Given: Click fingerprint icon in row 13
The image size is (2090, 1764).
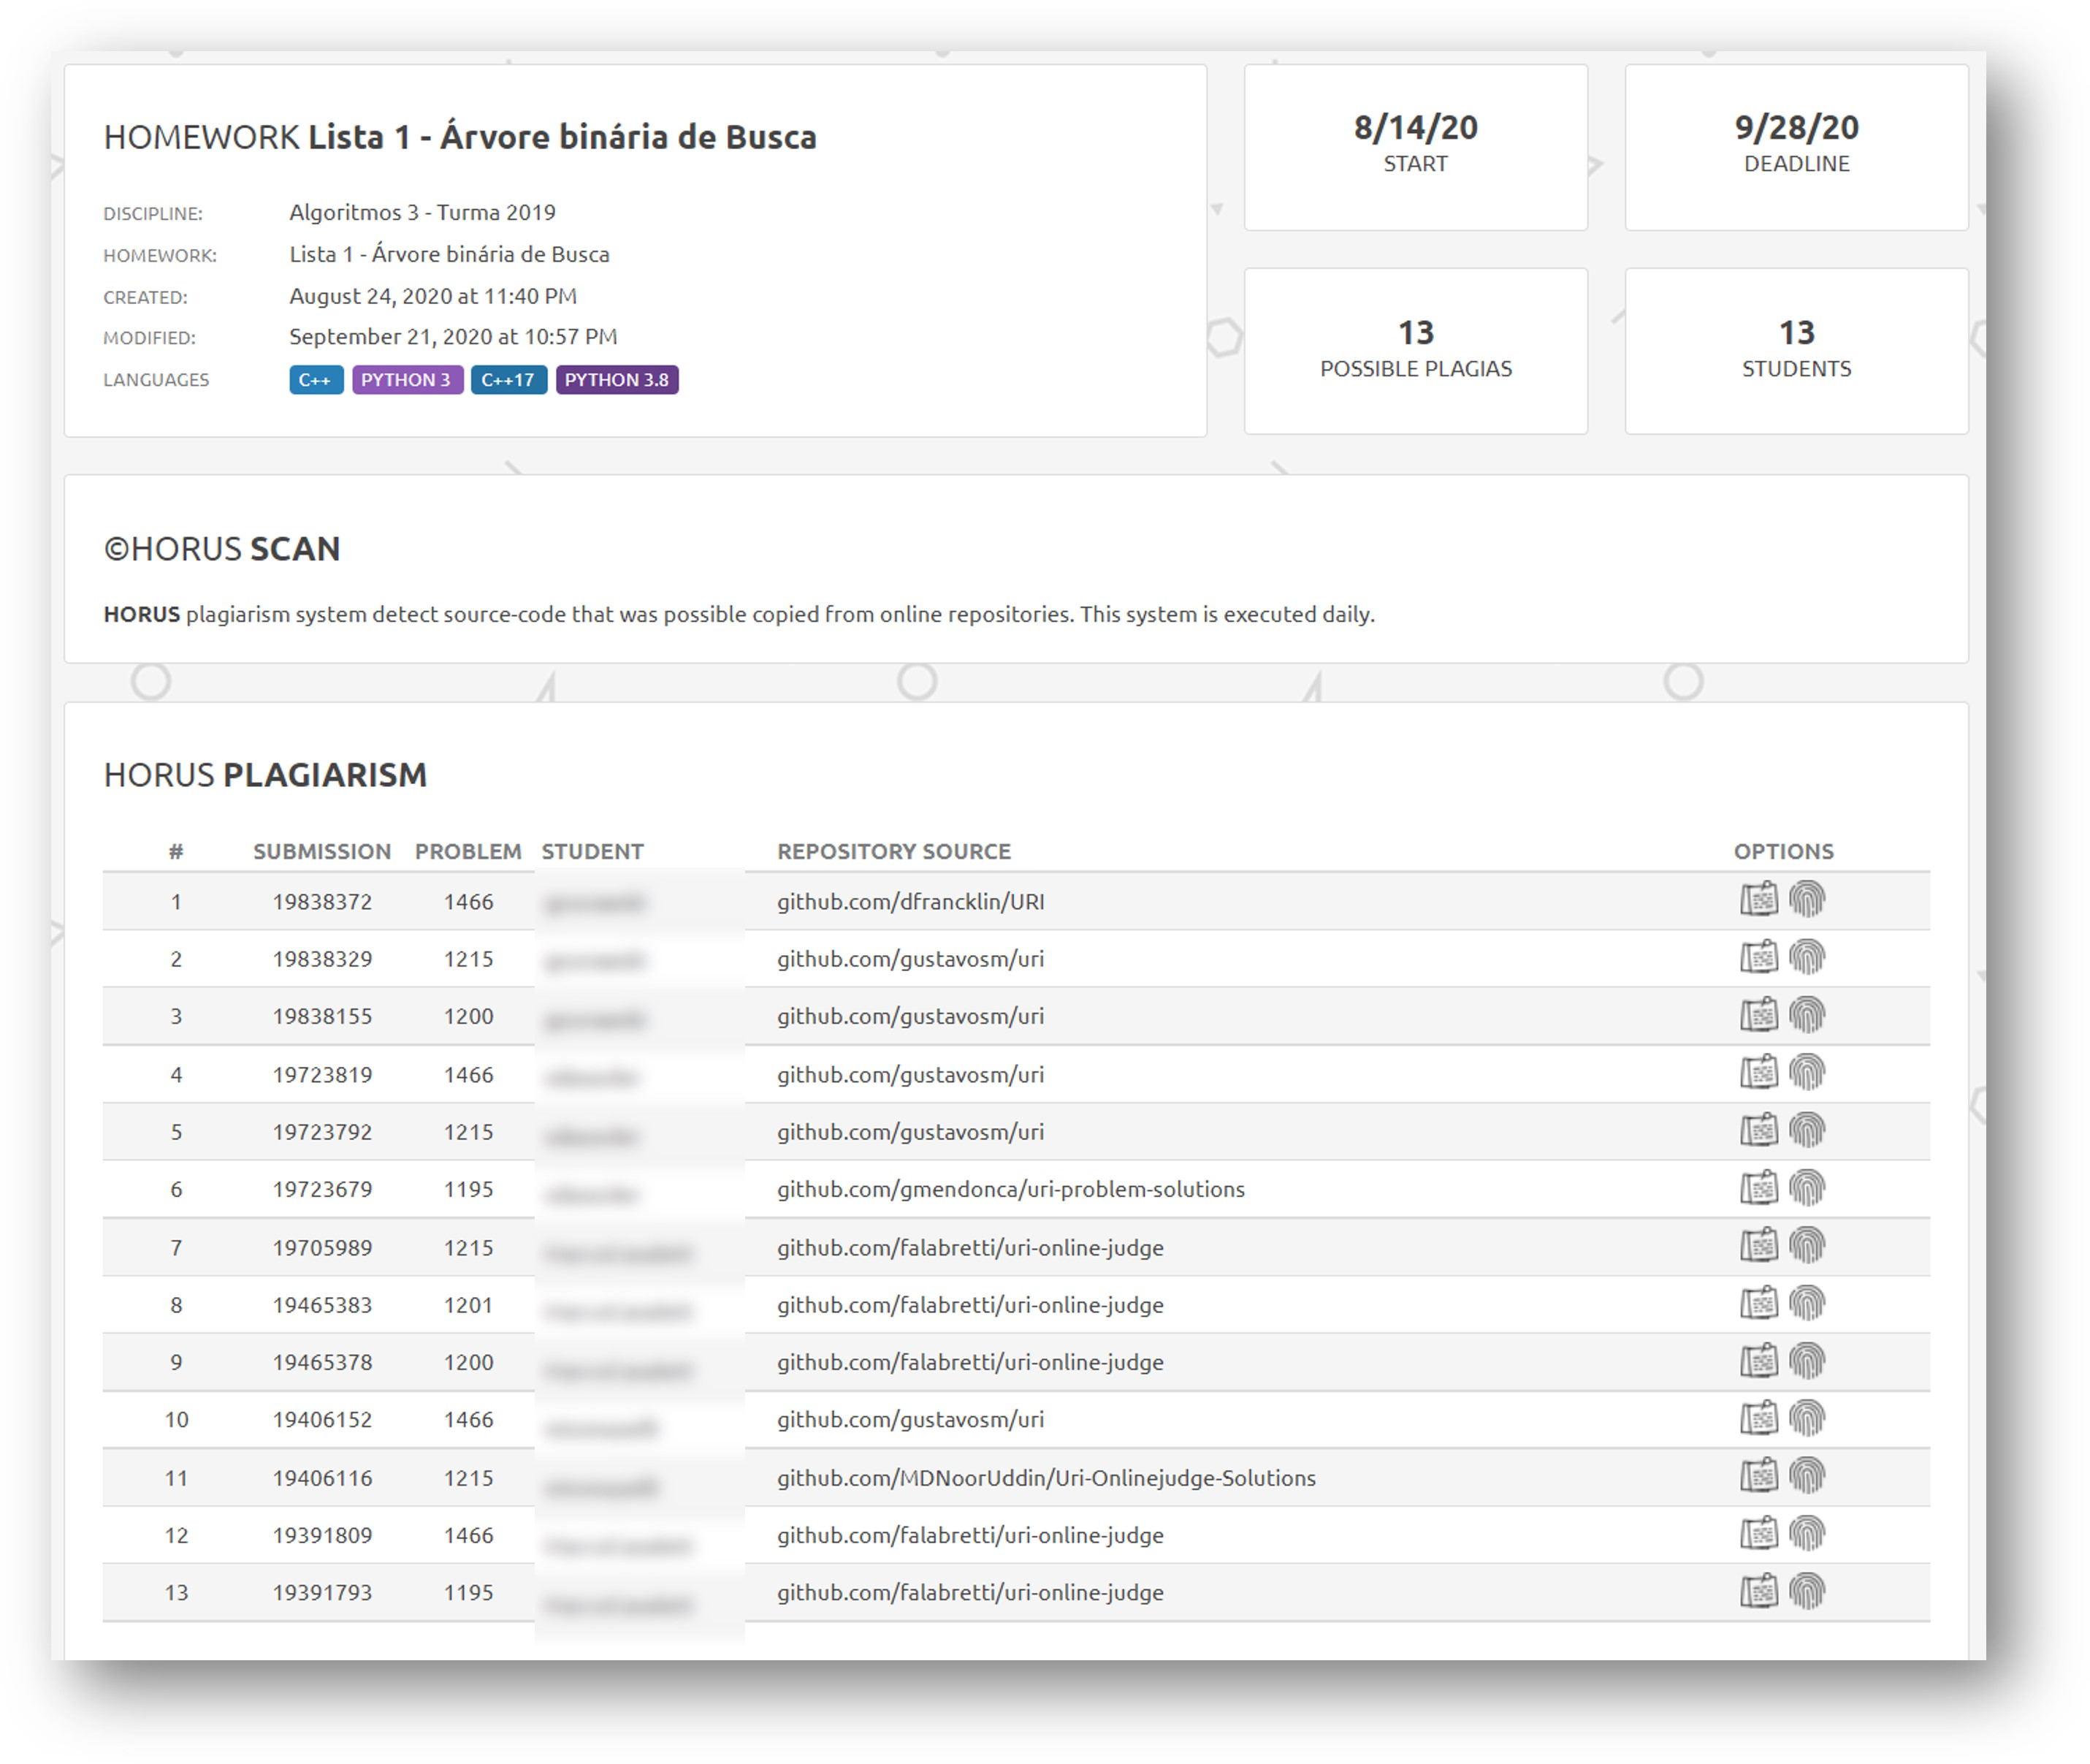Looking at the screenshot, I should 1806,1591.
